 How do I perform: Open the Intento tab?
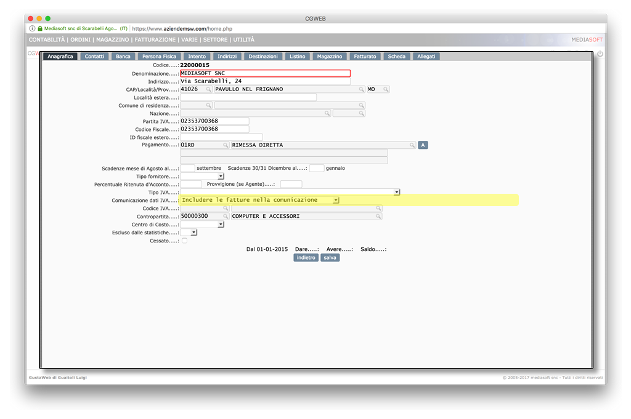(197, 56)
